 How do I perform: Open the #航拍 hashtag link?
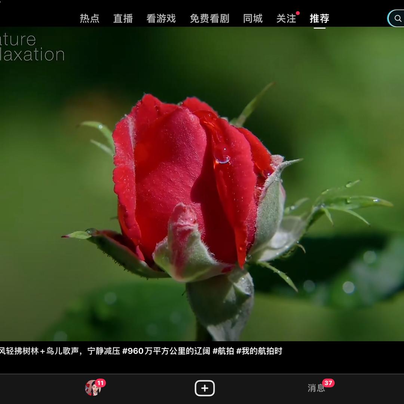point(223,351)
